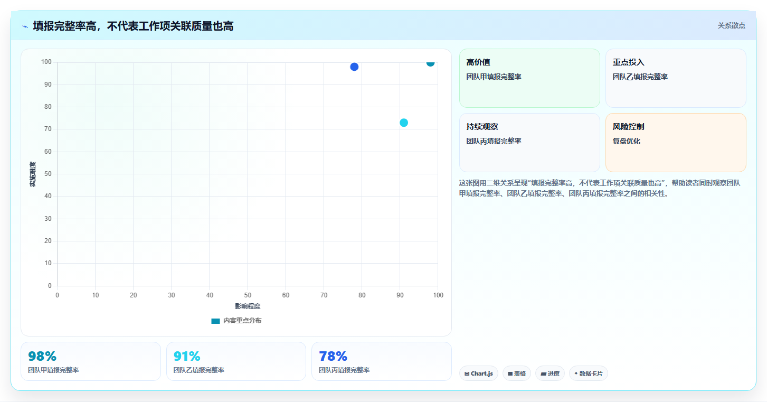Image resolution: width=767 pixels, height=402 pixels.
Task: Click the 数据卡片 tag
Action: coord(589,373)
